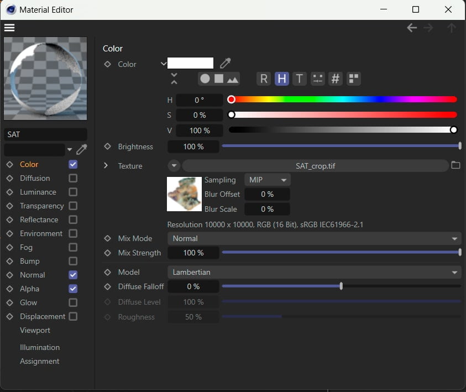Click the Saturation slider track
Screen dimensions: 466x392
click(342, 114)
